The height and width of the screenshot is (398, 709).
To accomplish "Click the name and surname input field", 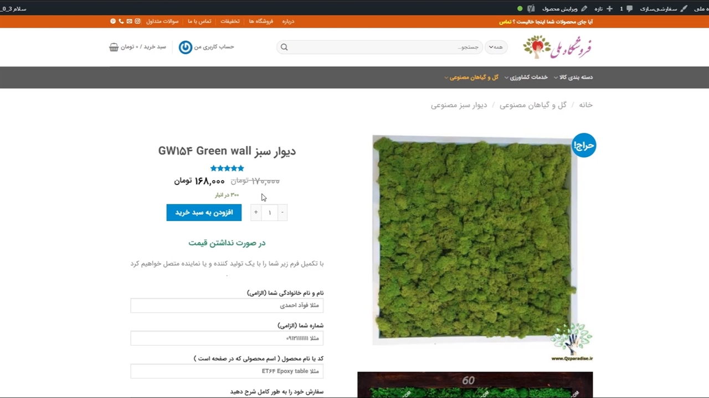I will 227,305.
